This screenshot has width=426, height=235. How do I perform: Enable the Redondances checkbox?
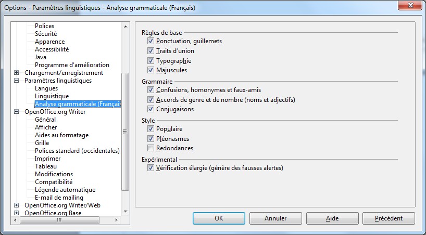tap(151, 148)
